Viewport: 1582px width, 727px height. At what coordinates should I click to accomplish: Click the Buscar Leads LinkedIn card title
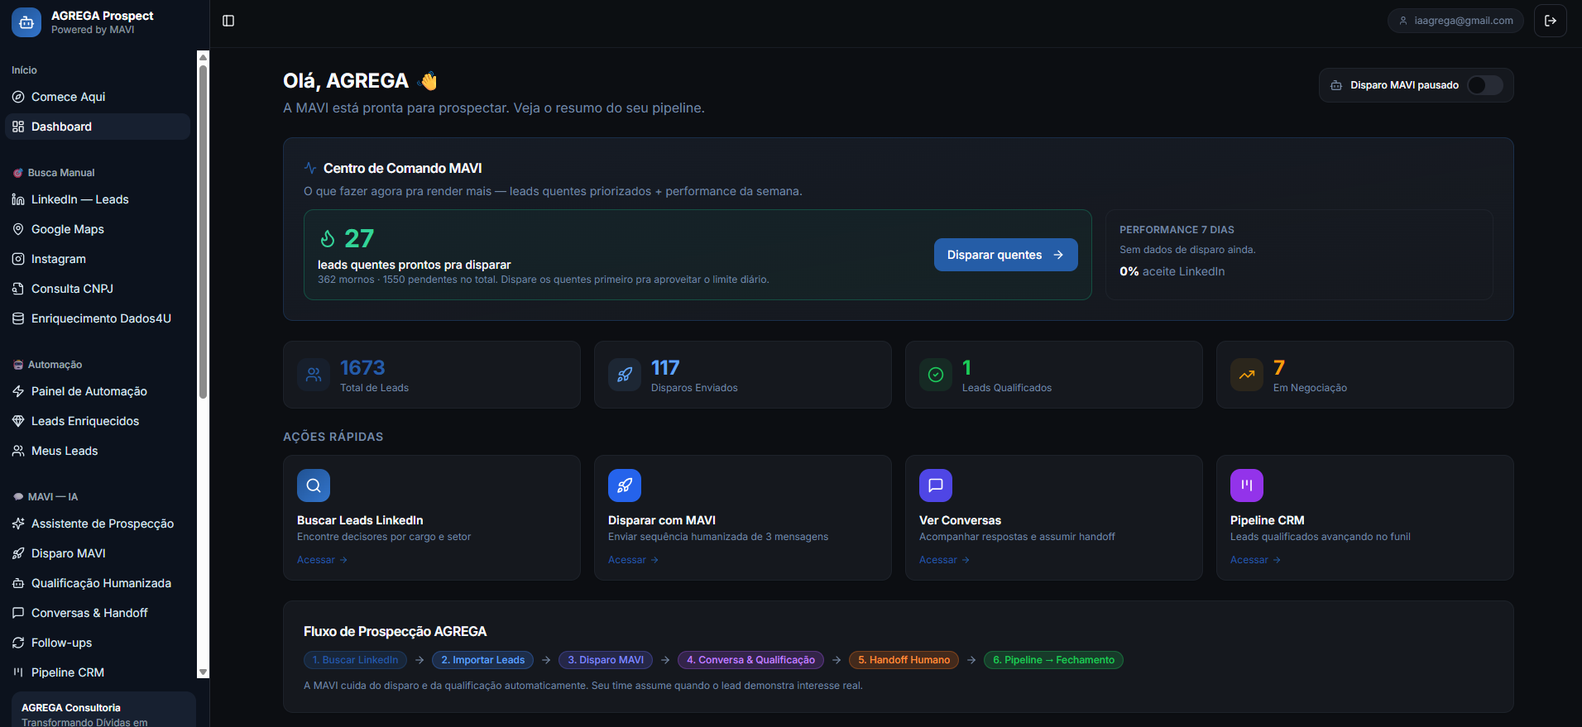click(360, 520)
